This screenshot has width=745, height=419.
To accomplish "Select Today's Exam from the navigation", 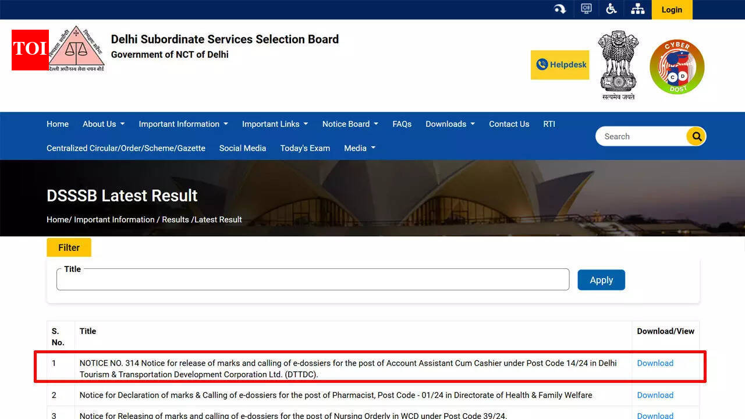I will click(x=305, y=148).
